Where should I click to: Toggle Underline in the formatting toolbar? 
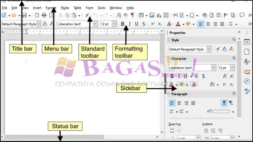point(137,24)
